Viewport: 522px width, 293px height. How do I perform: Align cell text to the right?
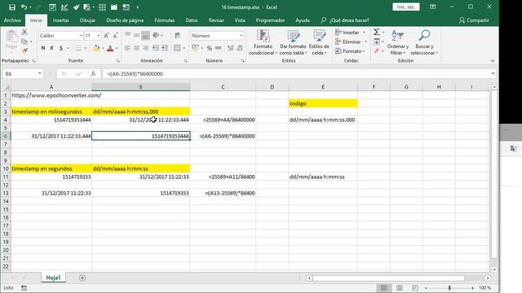click(x=145, y=48)
